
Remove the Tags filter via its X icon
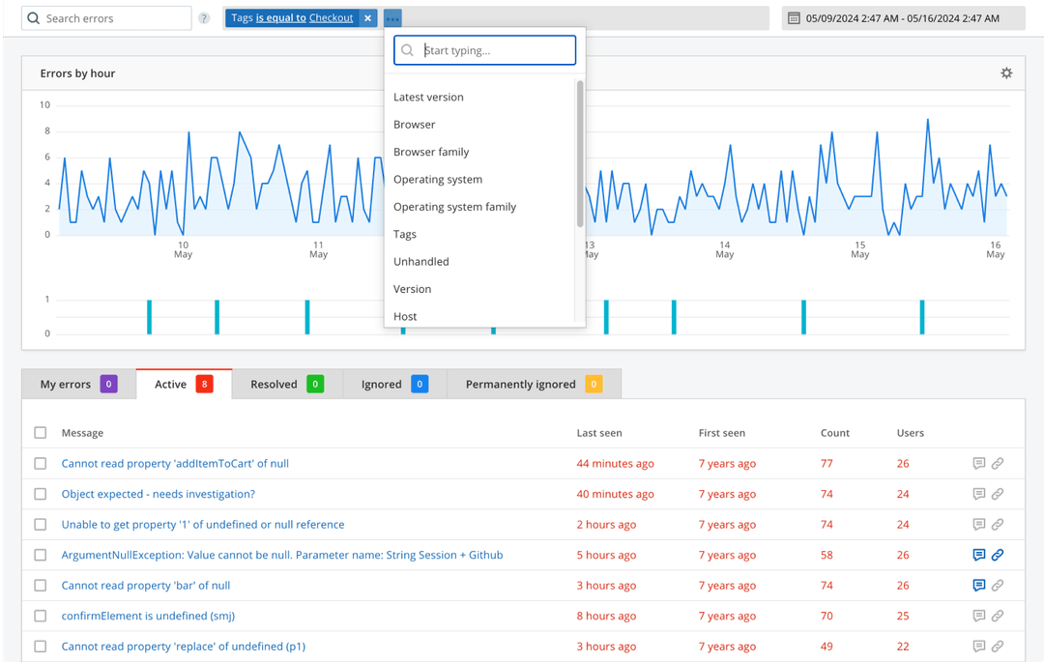point(368,17)
